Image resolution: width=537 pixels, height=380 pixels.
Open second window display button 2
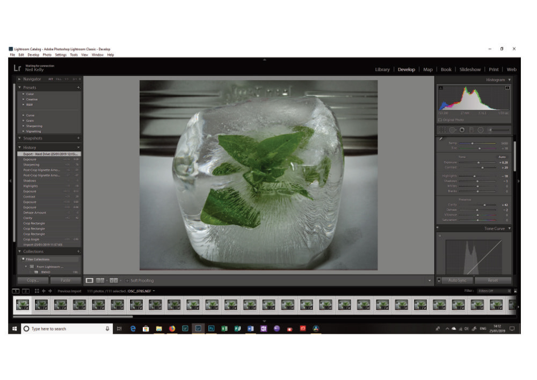pos(26,291)
